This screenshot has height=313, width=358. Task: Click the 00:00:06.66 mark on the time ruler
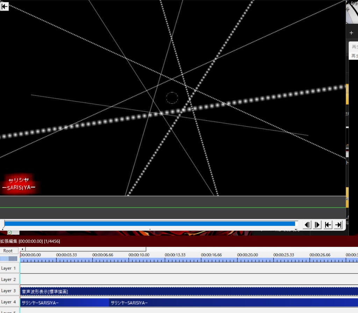pyautogui.click(x=103, y=255)
